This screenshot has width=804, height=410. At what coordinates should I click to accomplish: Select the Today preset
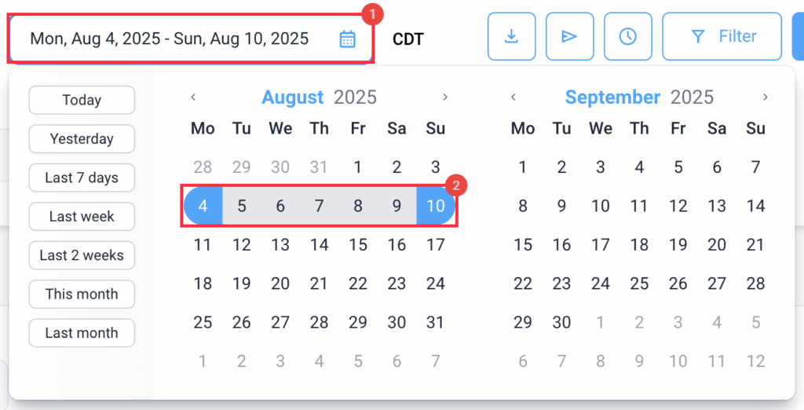coord(82,100)
